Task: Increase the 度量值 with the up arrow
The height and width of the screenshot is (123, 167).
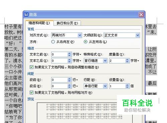Action: [x=127, y=60]
